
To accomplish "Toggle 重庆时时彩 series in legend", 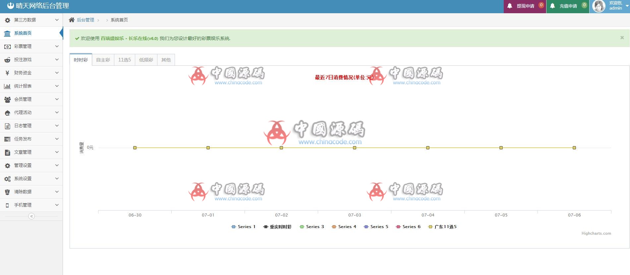I will (x=277, y=227).
